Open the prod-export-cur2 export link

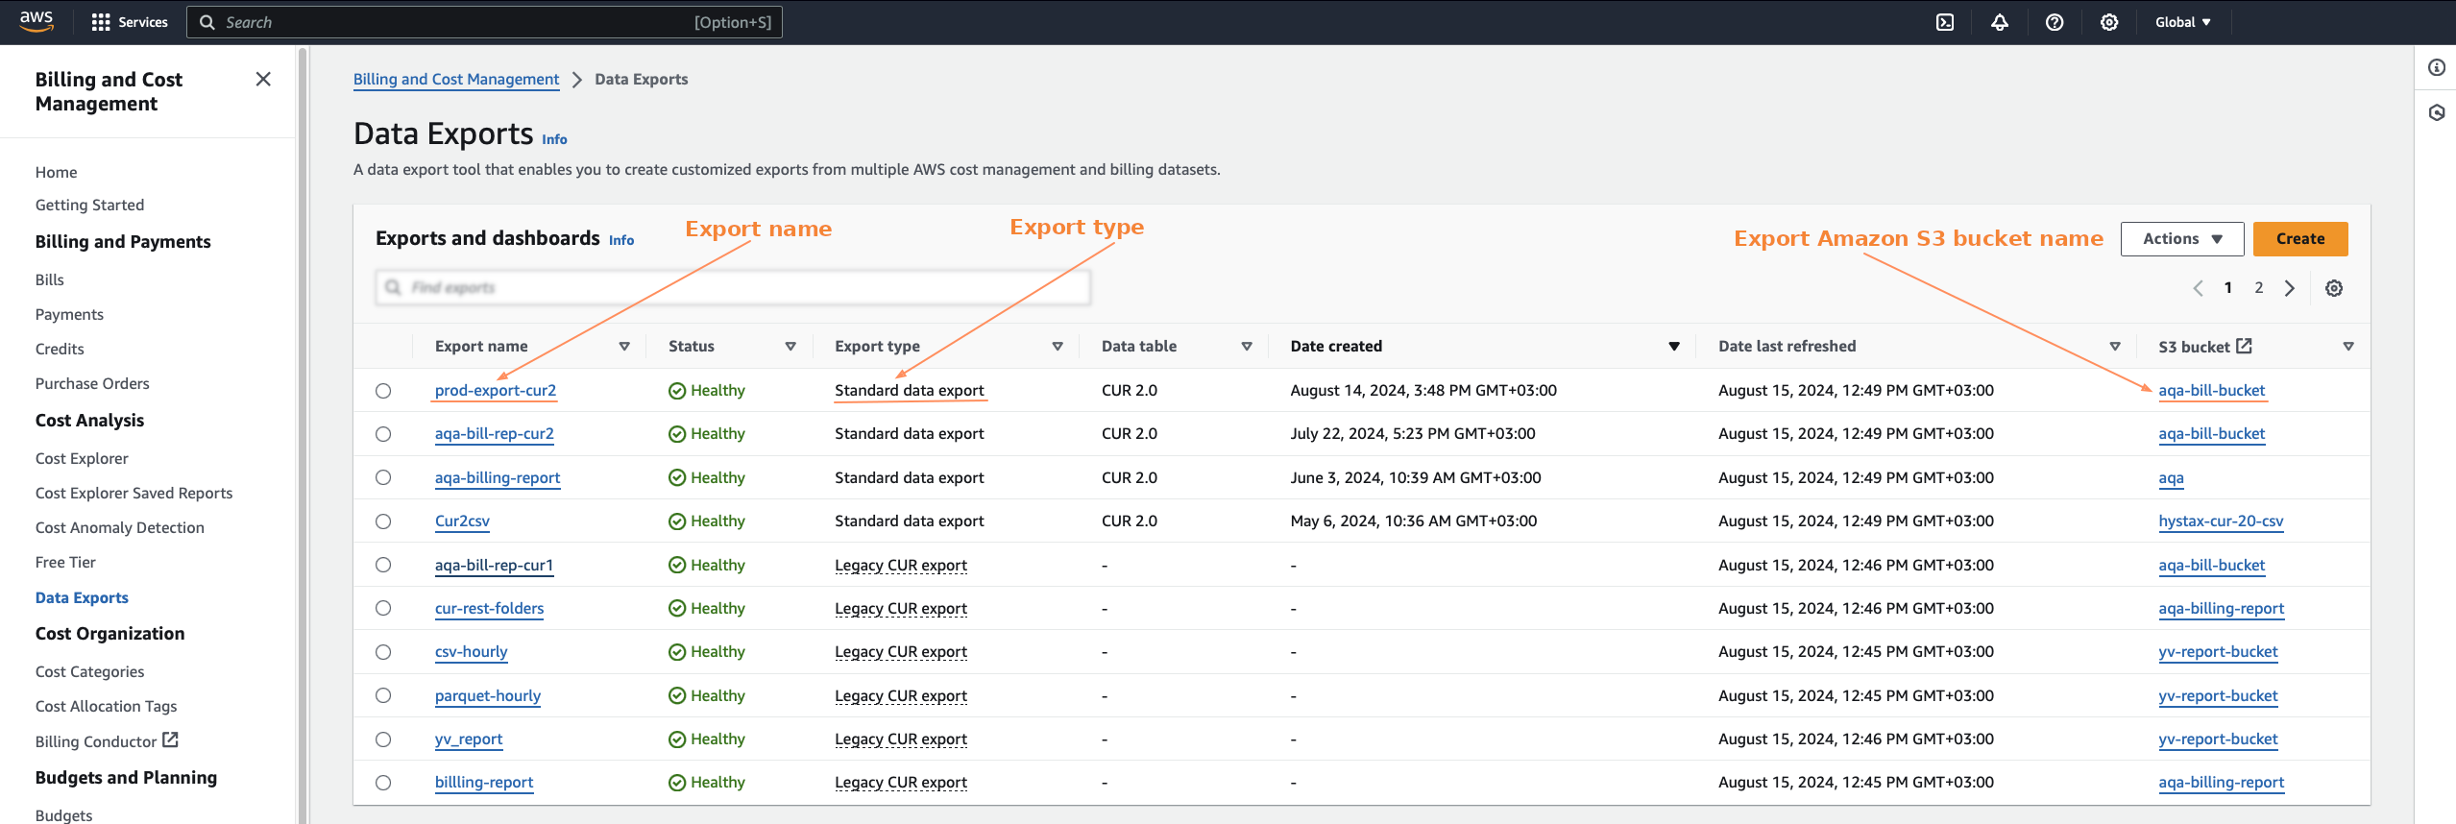click(x=496, y=391)
